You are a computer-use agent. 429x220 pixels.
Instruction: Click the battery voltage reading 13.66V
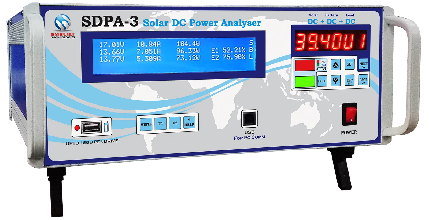tap(112, 52)
